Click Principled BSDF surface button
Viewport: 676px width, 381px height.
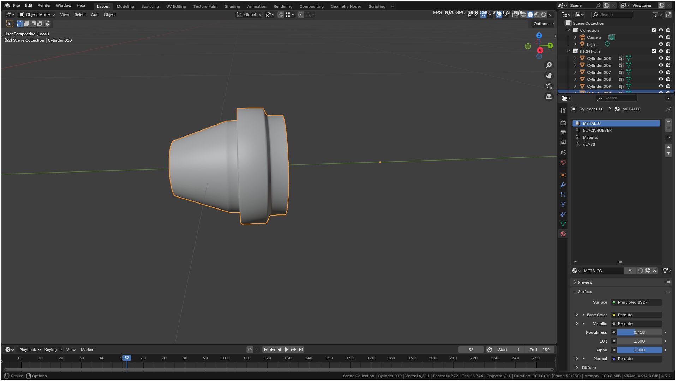coord(636,302)
